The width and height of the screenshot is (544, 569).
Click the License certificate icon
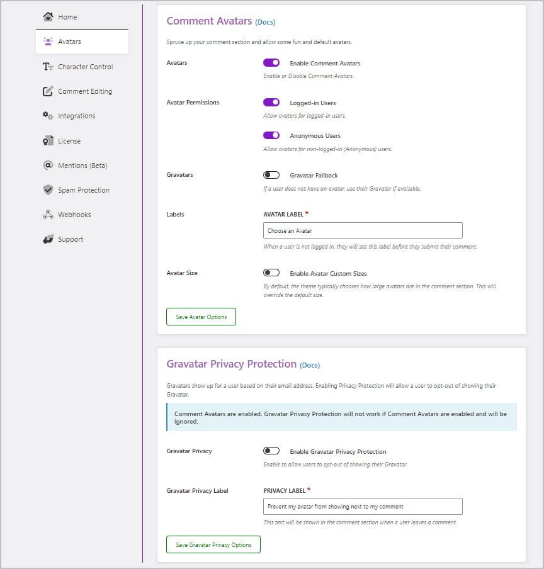pos(48,141)
